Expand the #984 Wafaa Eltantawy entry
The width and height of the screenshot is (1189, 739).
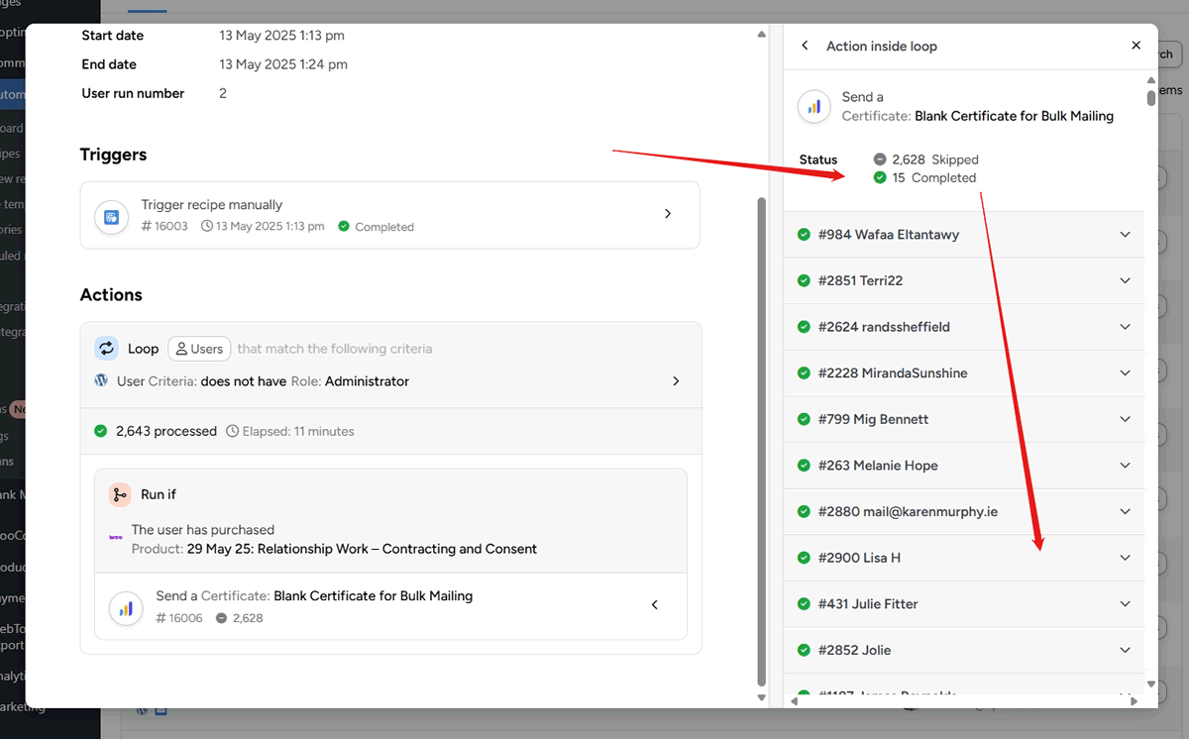pyautogui.click(x=1125, y=235)
